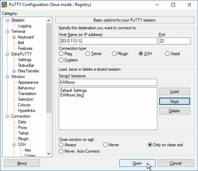Click the Save session button

[175, 101]
